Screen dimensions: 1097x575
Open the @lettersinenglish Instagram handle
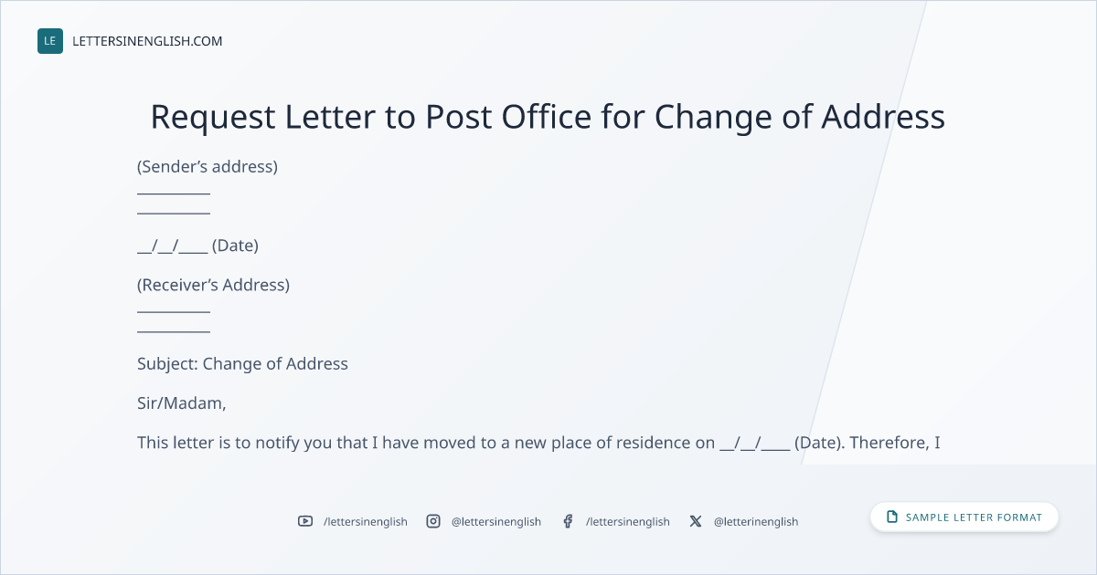tap(496, 521)
